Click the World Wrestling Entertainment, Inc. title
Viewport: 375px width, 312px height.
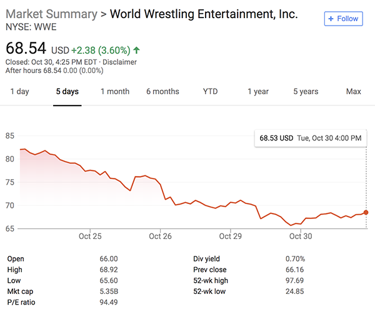pyautogui.click(x=204, y=14)
